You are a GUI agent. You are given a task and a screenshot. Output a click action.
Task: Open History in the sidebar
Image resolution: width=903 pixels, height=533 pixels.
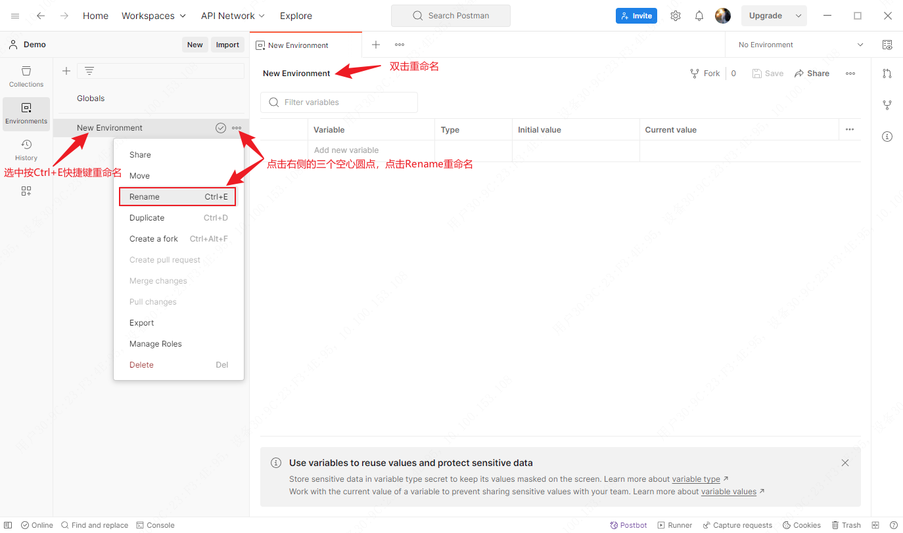26,150
